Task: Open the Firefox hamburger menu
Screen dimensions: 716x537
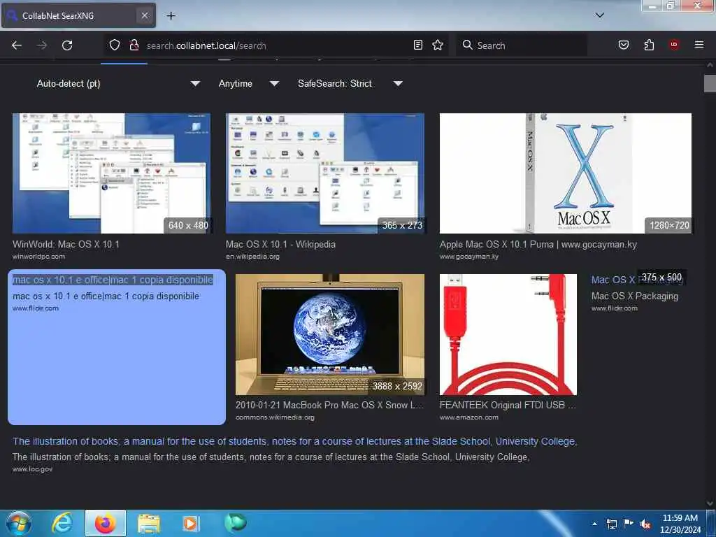Action: click(699, 45)
